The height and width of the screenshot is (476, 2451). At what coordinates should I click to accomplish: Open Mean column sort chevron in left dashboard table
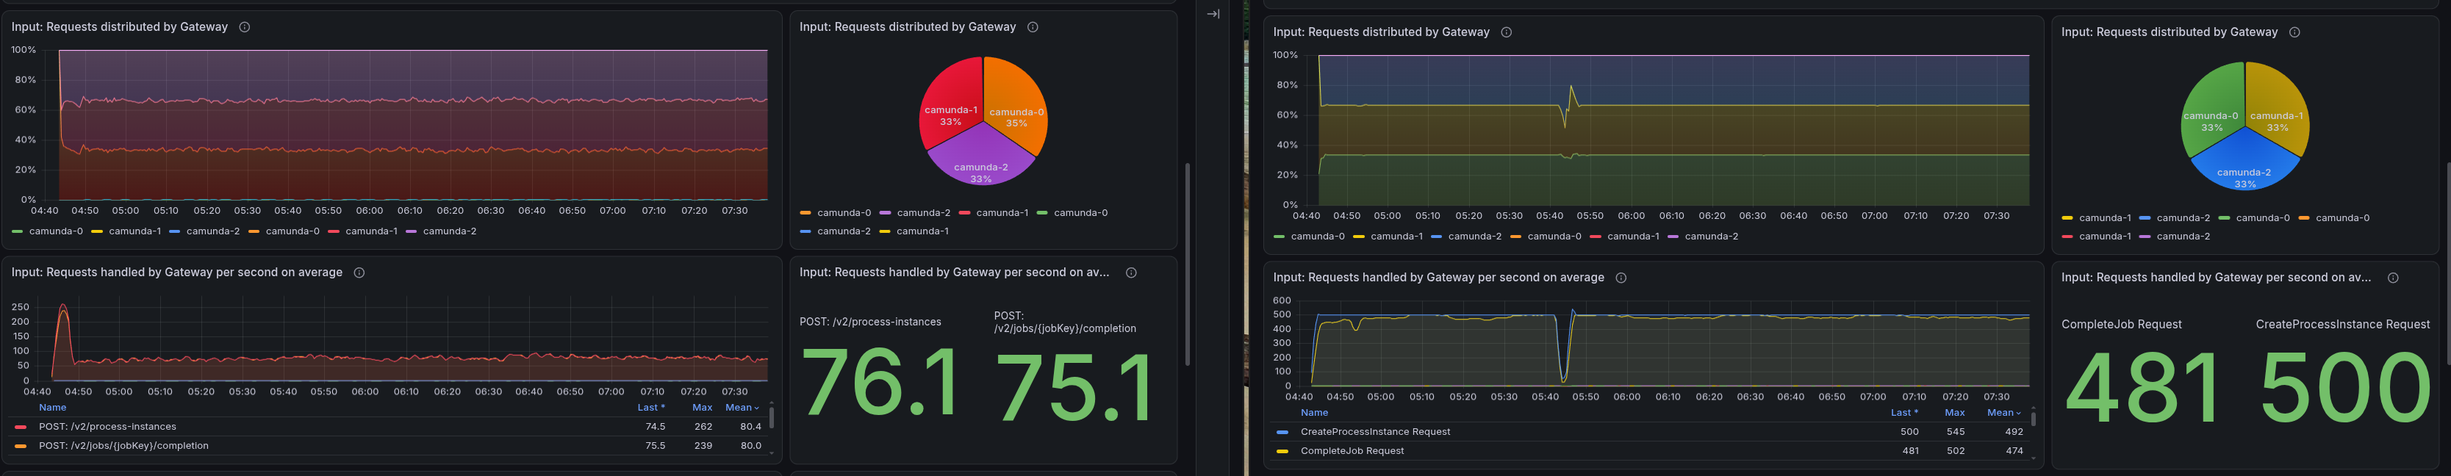coord(758,408)
